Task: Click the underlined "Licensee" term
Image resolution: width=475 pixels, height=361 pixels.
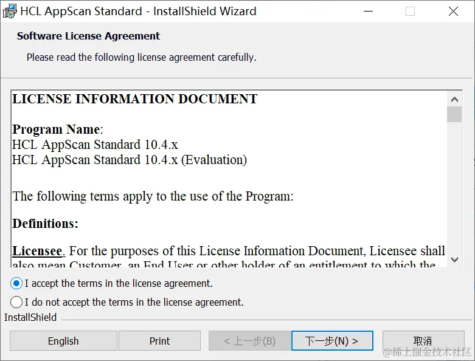Action: click(x=37, y=251)
